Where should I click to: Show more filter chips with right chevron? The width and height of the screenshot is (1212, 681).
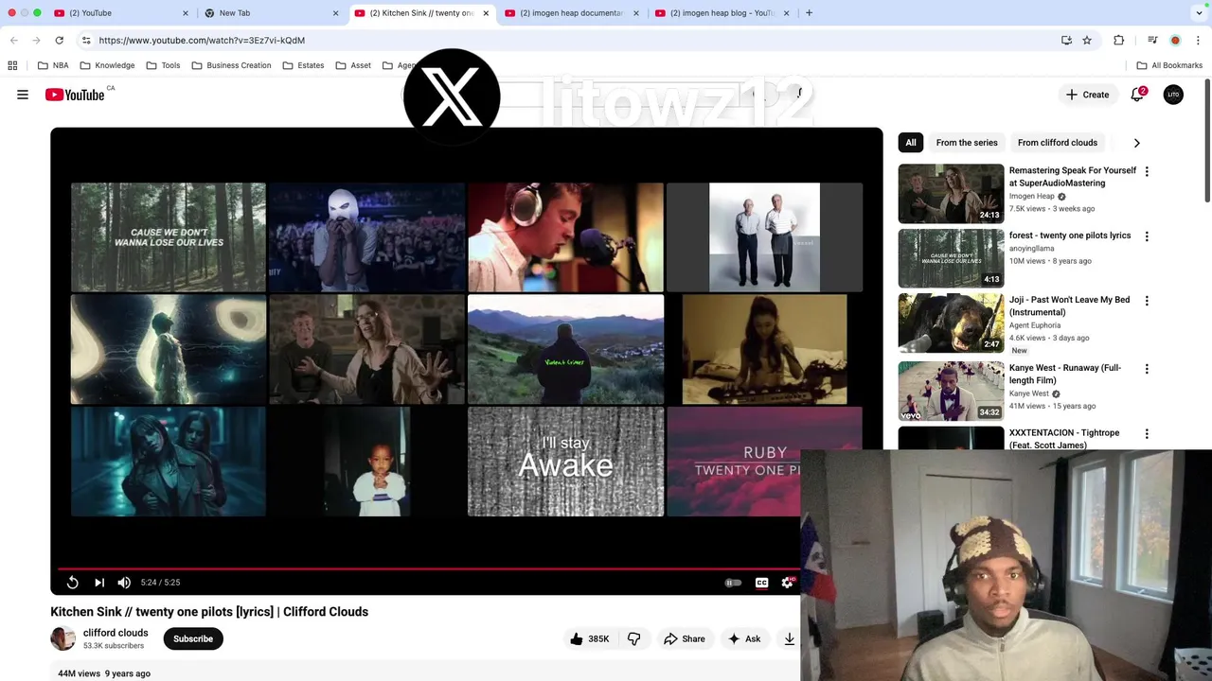tap(1136, 143)
